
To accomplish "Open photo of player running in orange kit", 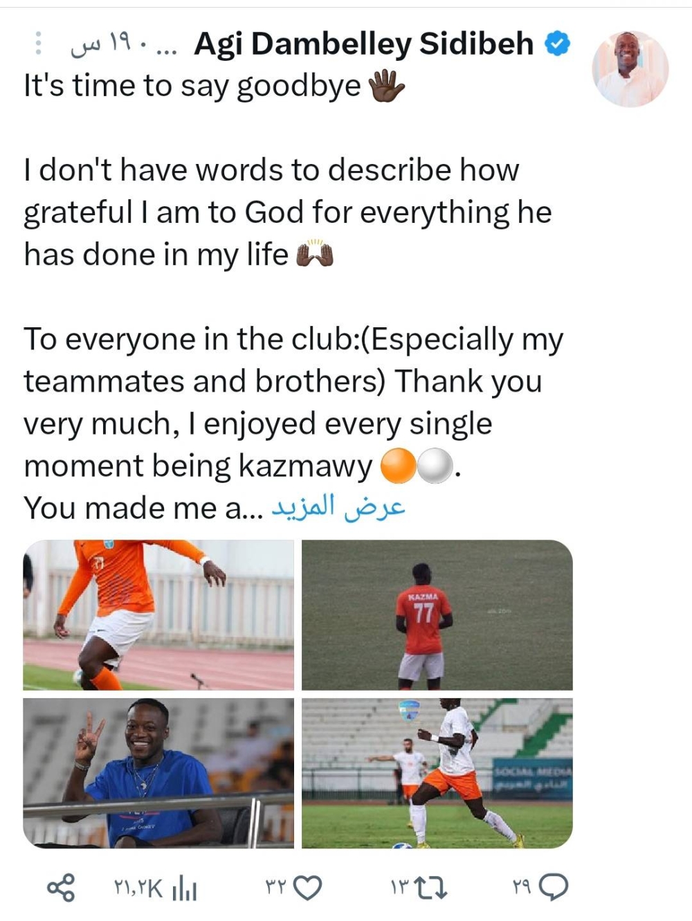I will (158, 614).
